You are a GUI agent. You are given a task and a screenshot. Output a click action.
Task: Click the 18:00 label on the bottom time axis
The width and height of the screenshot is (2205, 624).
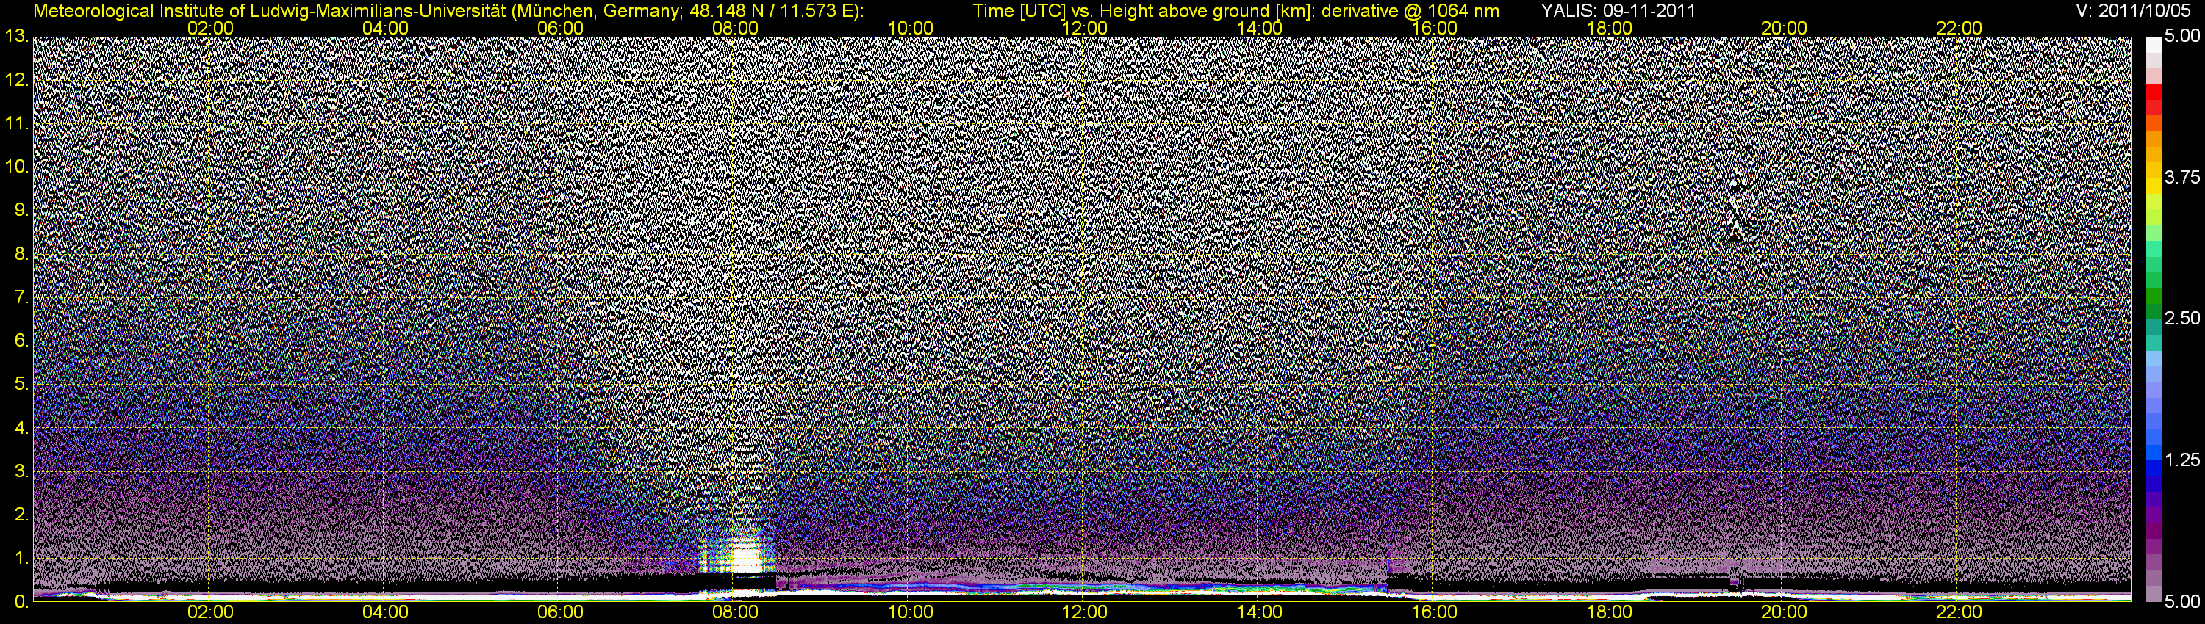point(1609,612)
